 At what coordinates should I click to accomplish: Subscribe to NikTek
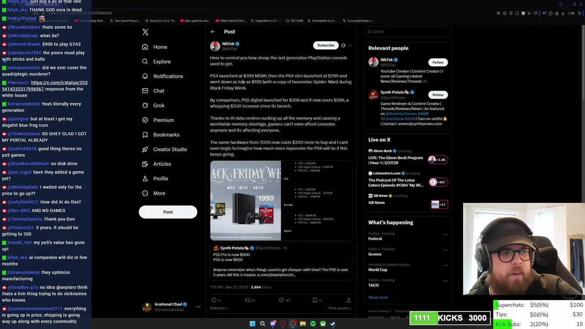click(x=326, y=45)
